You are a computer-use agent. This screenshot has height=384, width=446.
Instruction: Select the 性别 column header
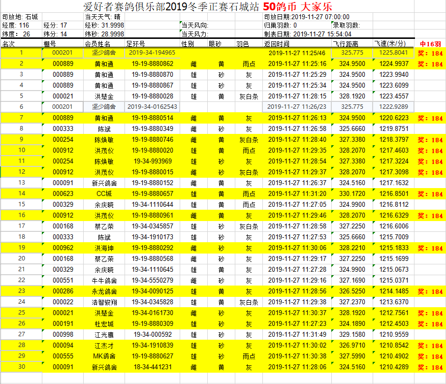[188, 44]
